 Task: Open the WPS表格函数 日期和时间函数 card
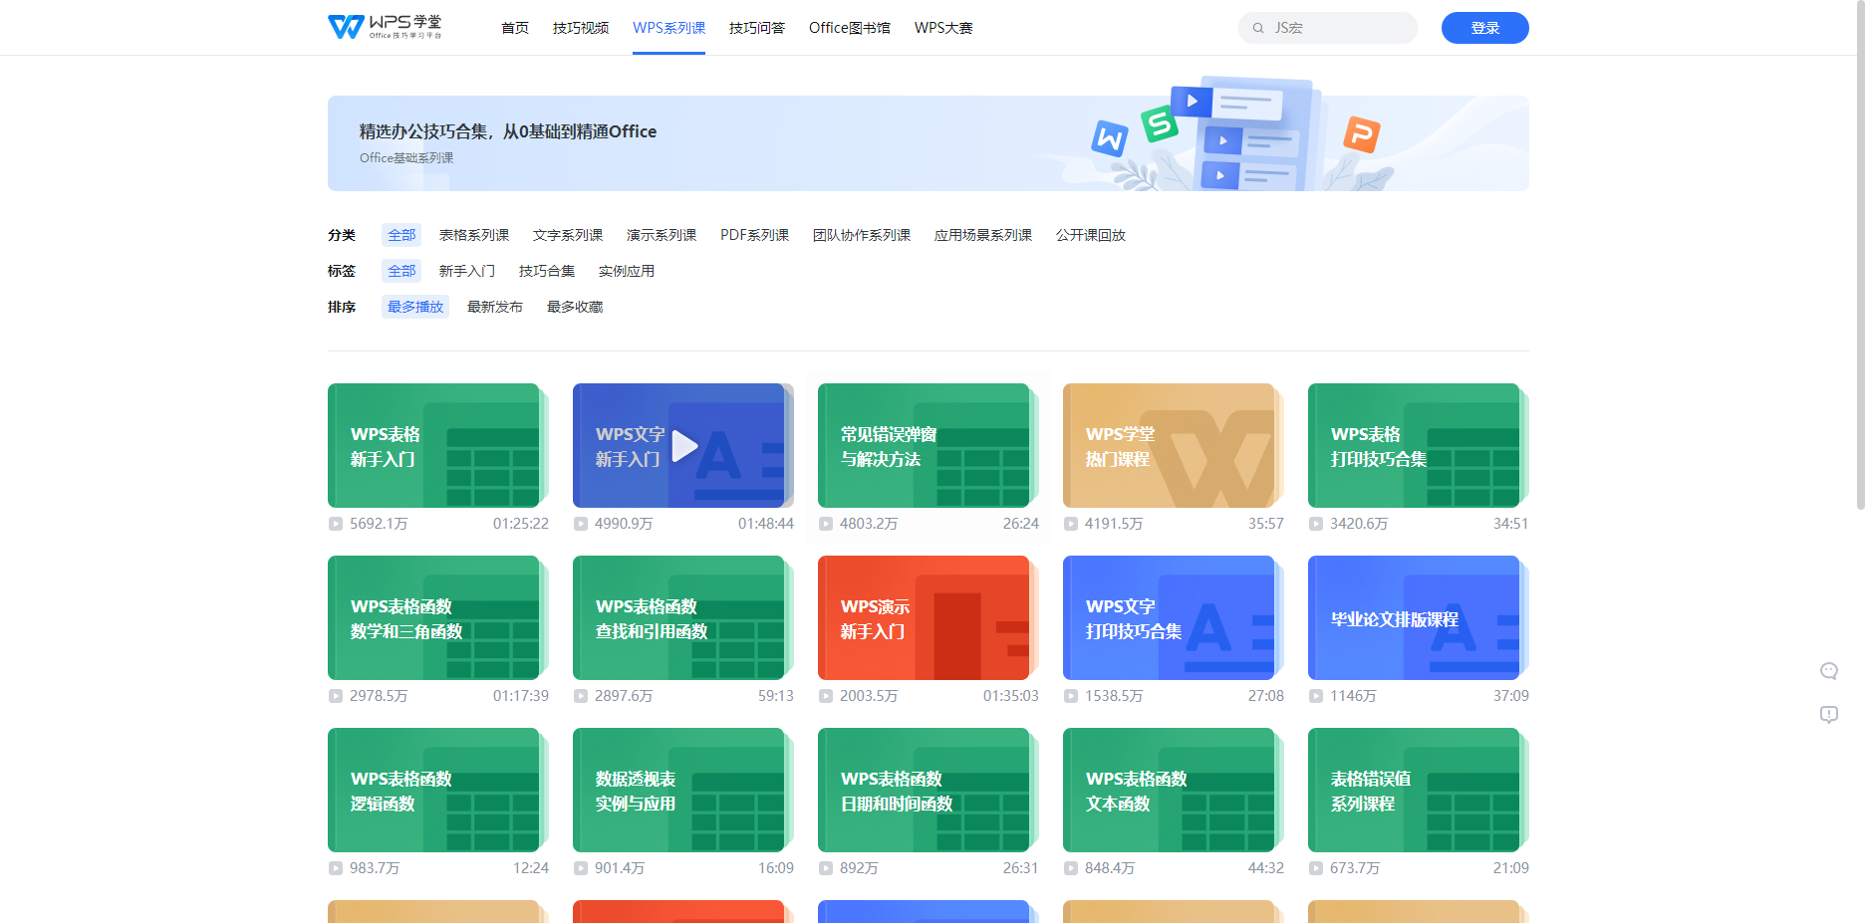click(929, 791)
